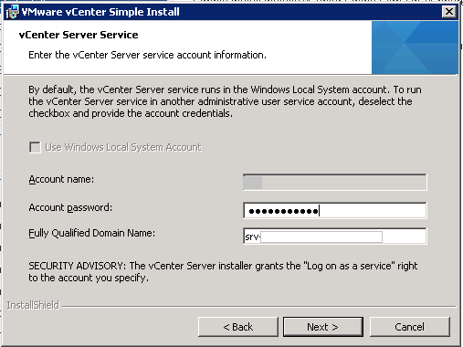Image resolution: width=463 pixels, height=347 pixels.
Task: Click the Fully Qualified Domain Name field
Action: [x=335, y=236]
